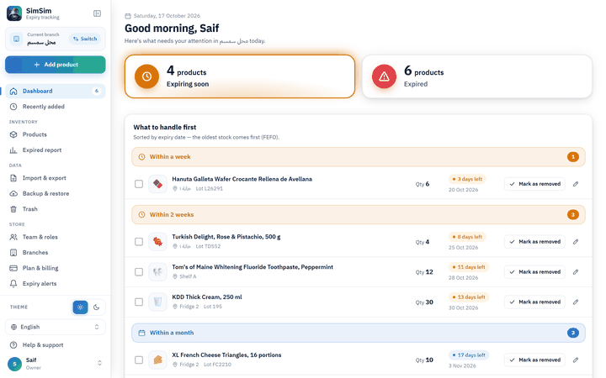This screenshot has width=606, height=378.
Task: Open Import & export
Action: click(56, 178)
